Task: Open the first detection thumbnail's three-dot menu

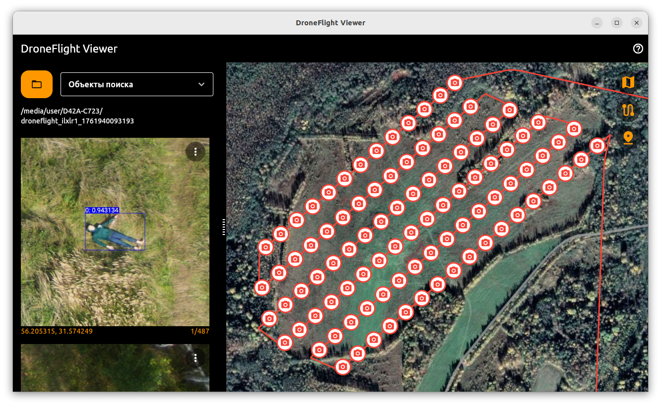Action: pyautogui.click(x=196, y=152)
